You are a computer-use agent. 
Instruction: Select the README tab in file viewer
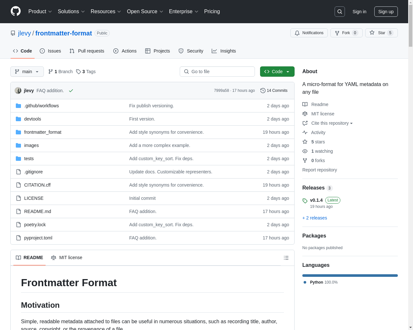pos(29,258)
